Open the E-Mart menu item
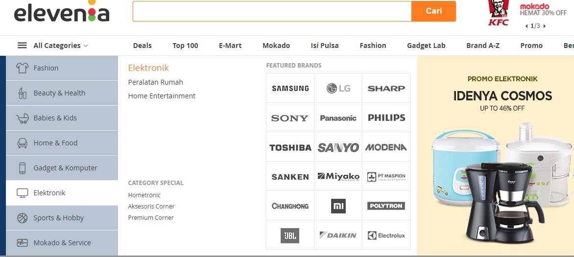Image resolution: width=574 pixels, height=257 pixels. 230,46
